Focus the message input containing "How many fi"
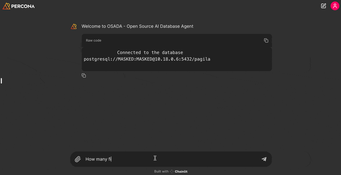 pyautogui.click(x=170, y=159)
